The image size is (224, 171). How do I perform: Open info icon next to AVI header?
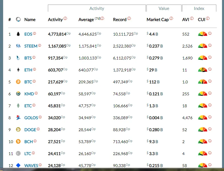click(x=192, y=18)
